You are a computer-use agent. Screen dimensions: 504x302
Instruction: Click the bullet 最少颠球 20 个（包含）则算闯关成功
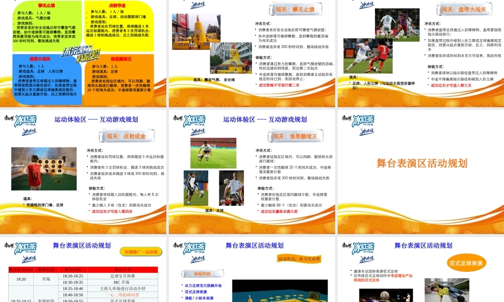point(291,205)
